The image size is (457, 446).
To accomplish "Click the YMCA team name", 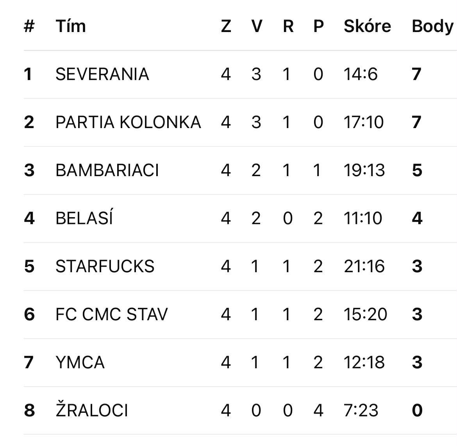I will point(80,362).
